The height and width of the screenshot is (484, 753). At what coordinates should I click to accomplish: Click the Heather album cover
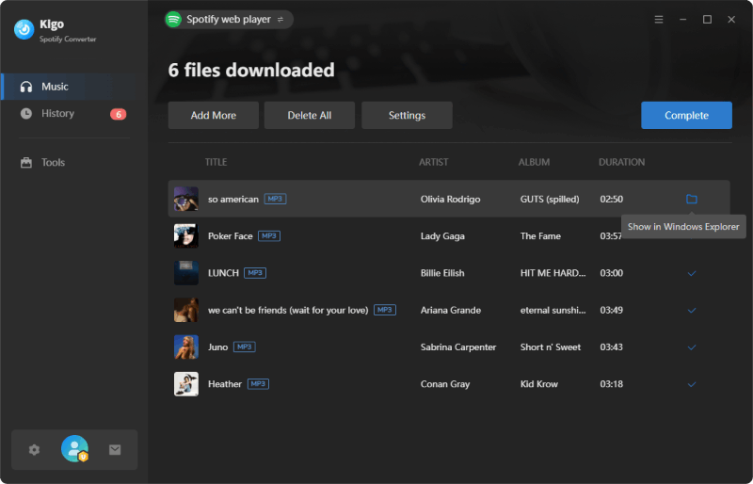click(x=185, y=384)
